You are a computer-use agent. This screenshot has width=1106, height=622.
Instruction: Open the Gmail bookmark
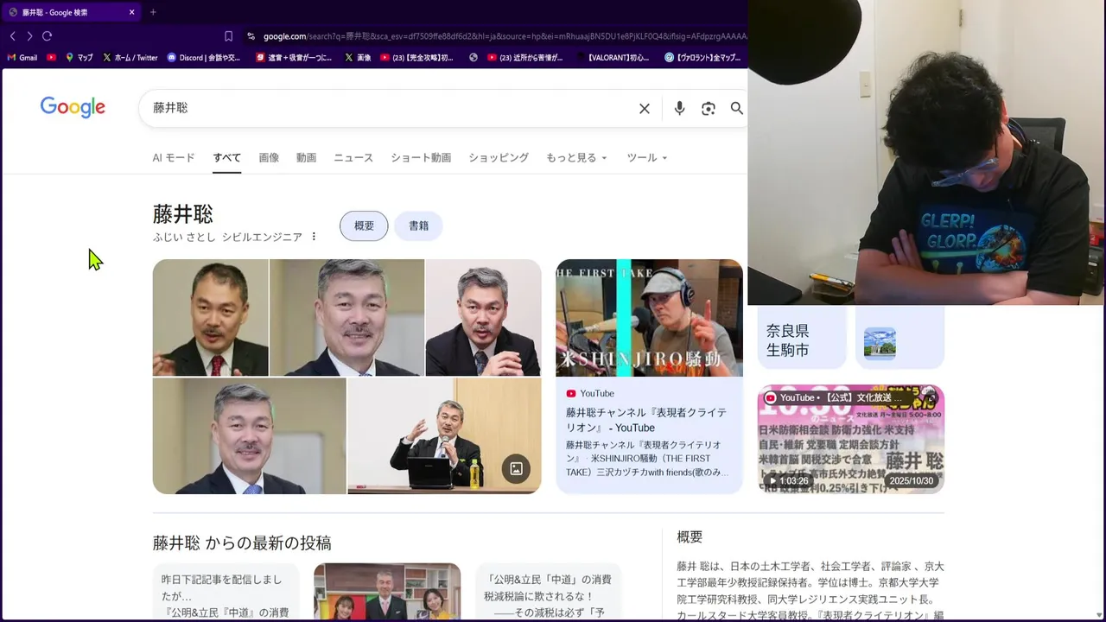[x=22, y=58]
